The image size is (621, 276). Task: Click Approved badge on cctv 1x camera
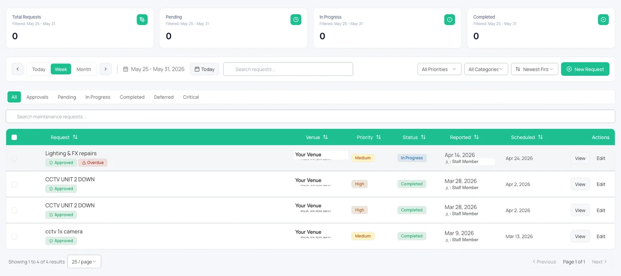[61, 241]
